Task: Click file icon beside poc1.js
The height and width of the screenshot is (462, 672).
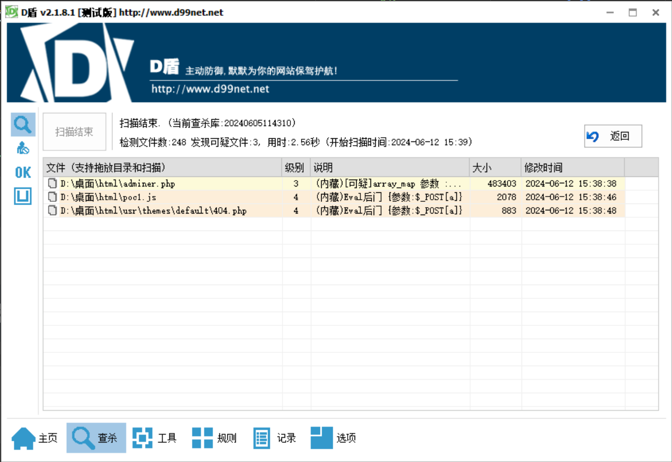Action: [52, 197]
